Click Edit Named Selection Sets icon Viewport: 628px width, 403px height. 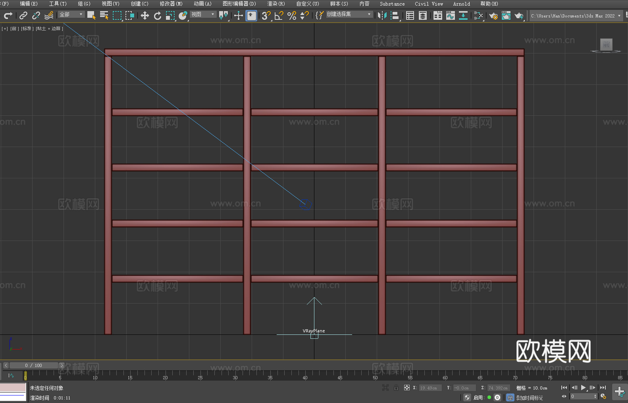coord(320,15)
